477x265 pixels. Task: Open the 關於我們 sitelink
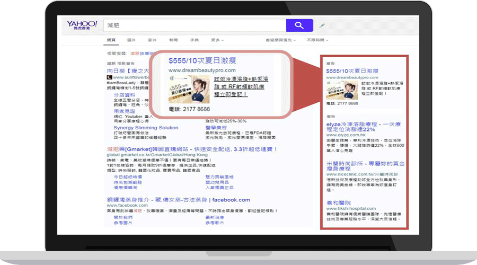[123, 217]
